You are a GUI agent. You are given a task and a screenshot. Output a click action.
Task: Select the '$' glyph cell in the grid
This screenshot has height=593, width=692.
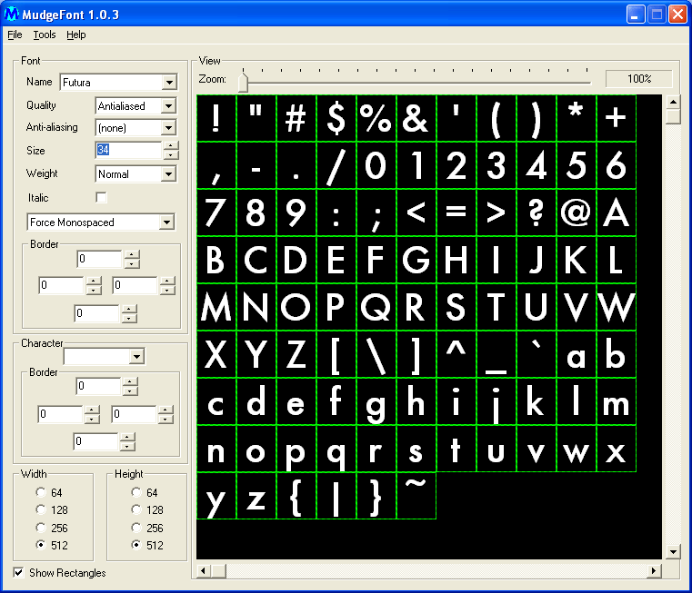click(x=336, y=118)
